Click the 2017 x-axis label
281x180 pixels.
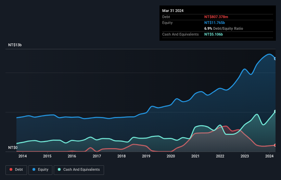pyautogui.click(x=97, y=156)
